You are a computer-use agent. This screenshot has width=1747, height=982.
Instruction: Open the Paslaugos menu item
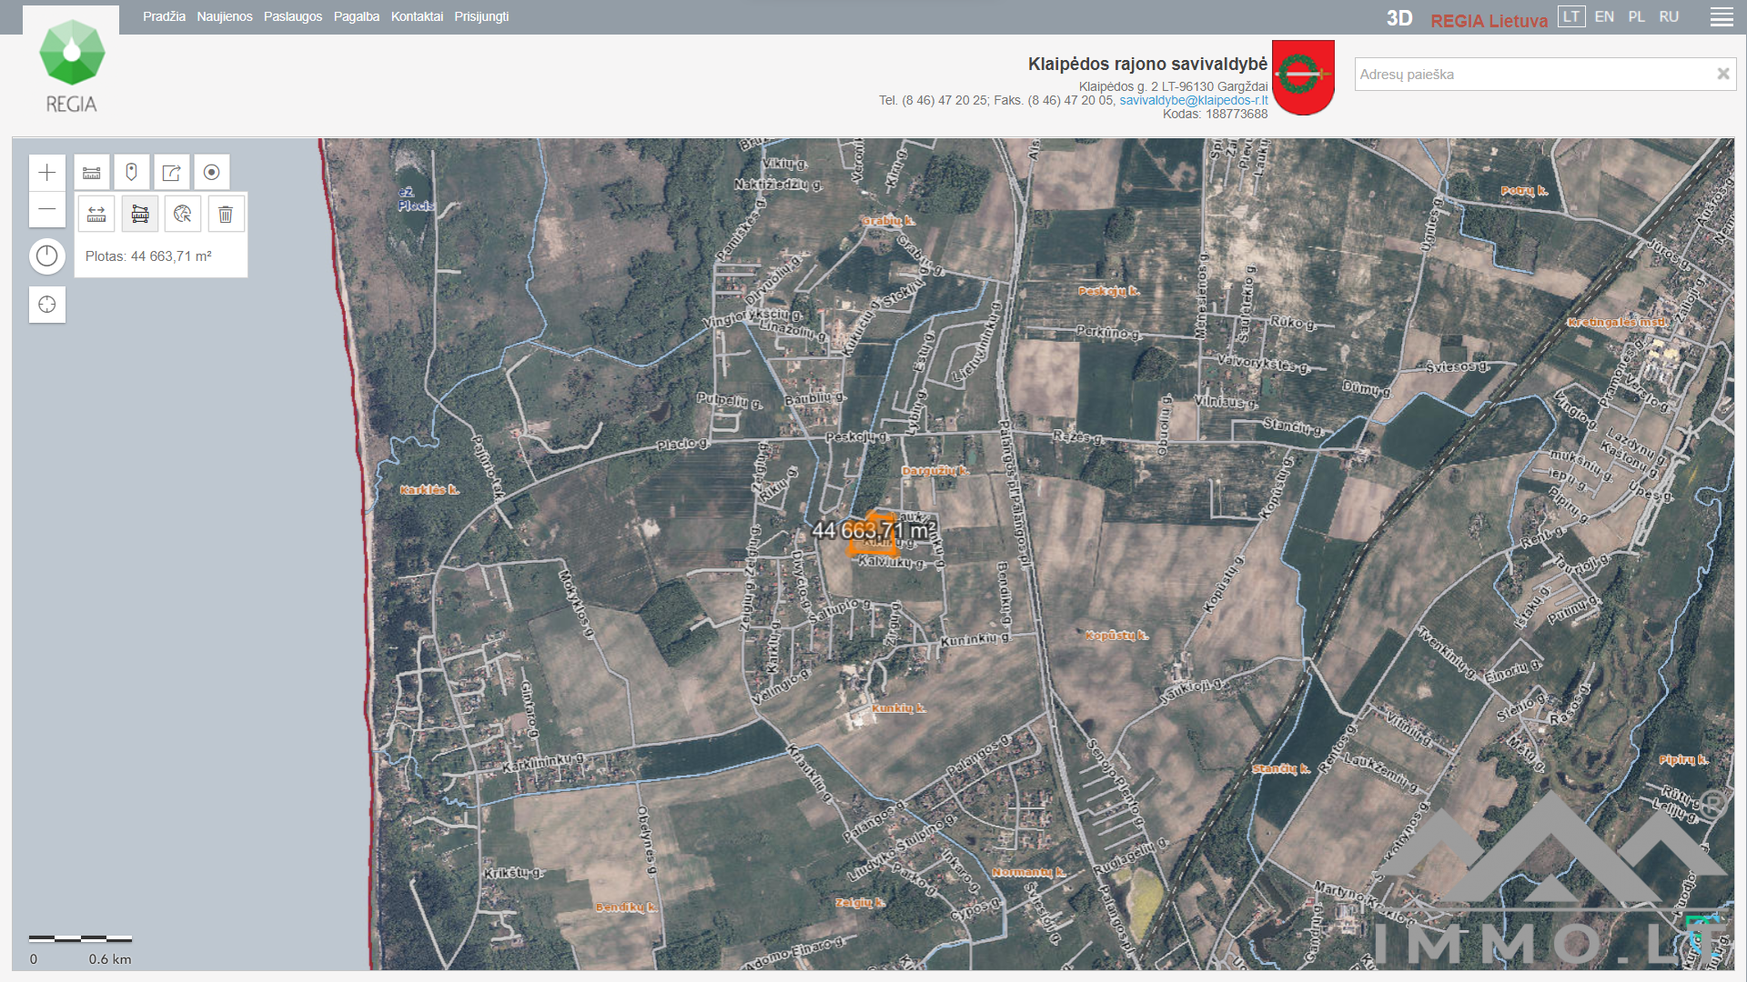(293, 16)
